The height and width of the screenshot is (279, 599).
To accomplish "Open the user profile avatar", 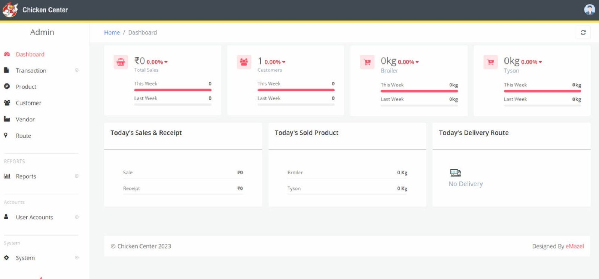I will tap(589, 10).
